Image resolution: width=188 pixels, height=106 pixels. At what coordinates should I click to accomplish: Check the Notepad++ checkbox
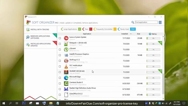(60, 44)
